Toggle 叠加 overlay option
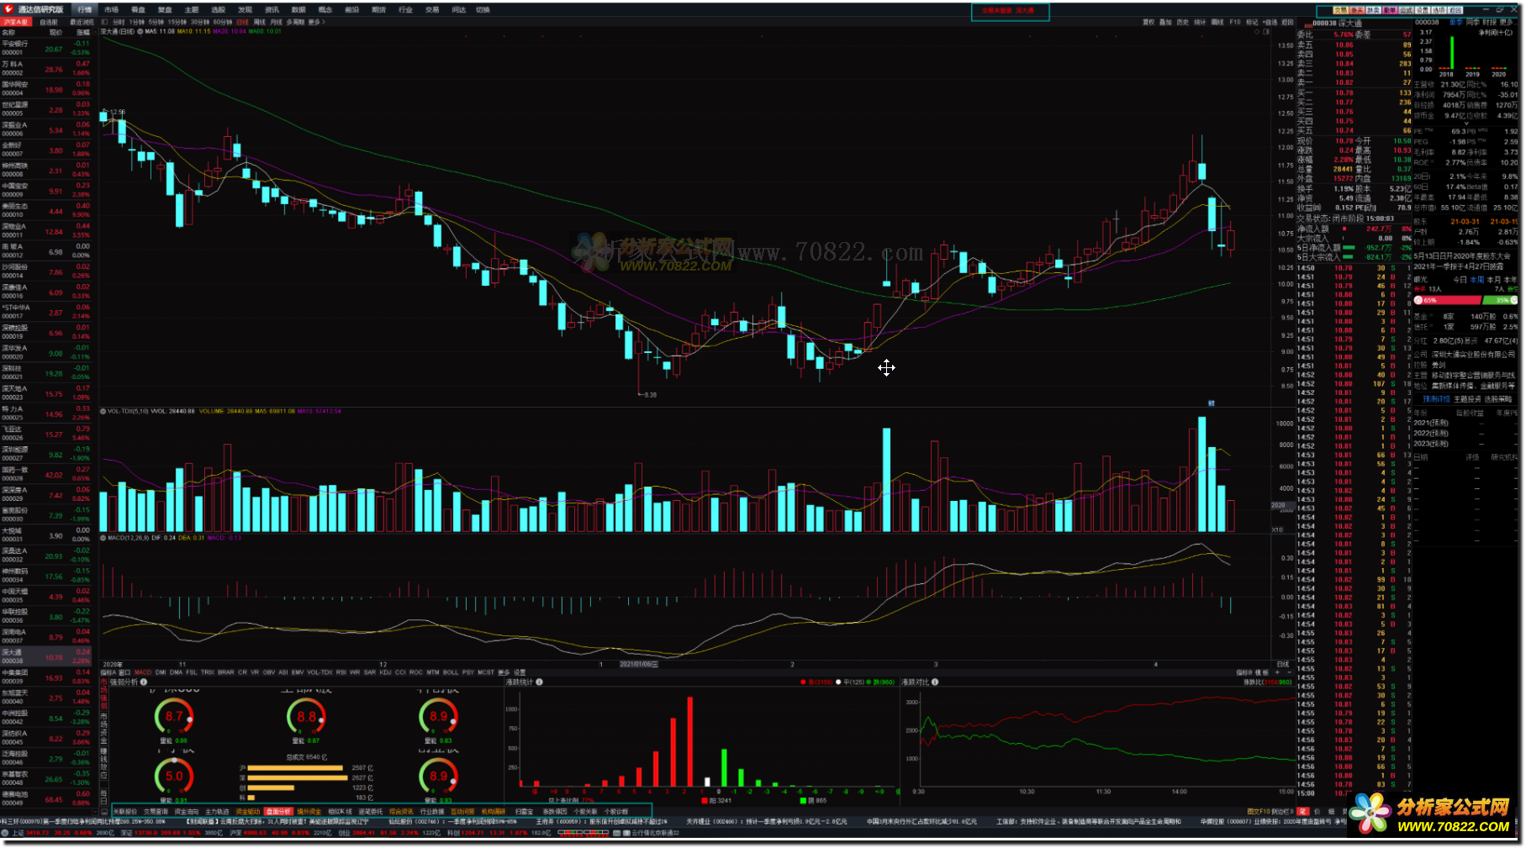Image resolution: width=1526 pixels, height=848 pixels. [x=1165, y=22]
